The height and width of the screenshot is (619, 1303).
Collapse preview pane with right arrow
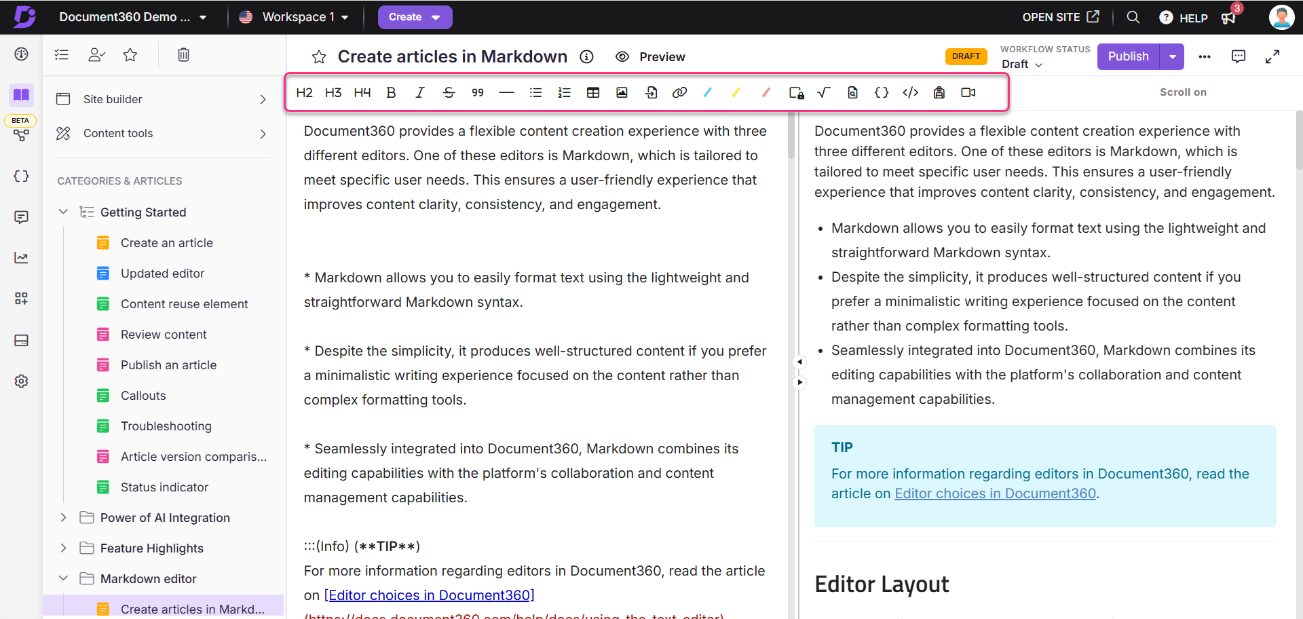799,382
